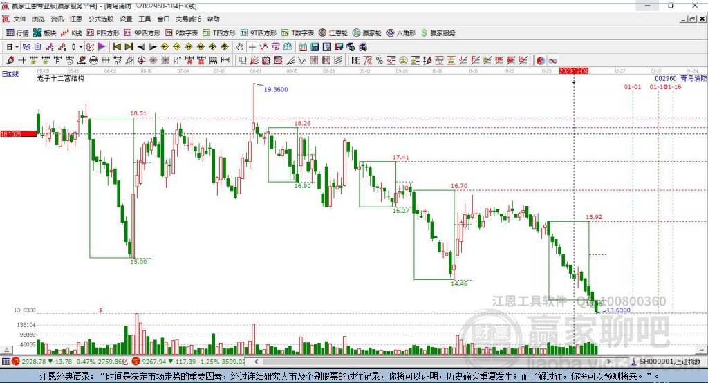
Task: Jump to first bar with skip-back icon
Action: [x=116, y=47]
